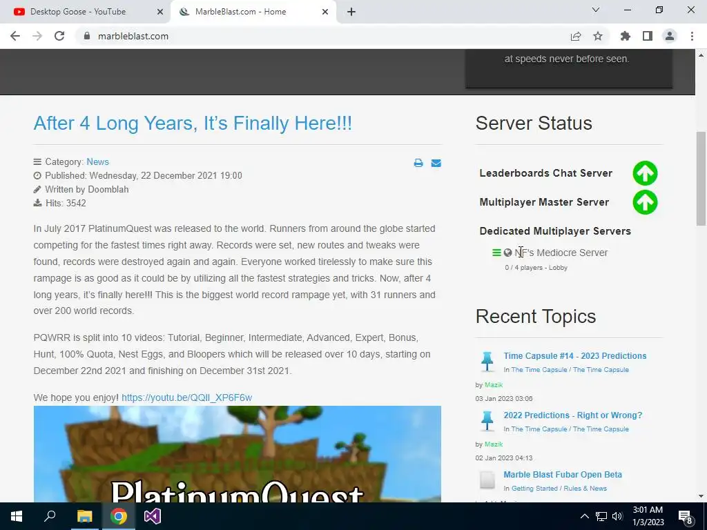Click the Chrome taskbar icon

[119, 516]
